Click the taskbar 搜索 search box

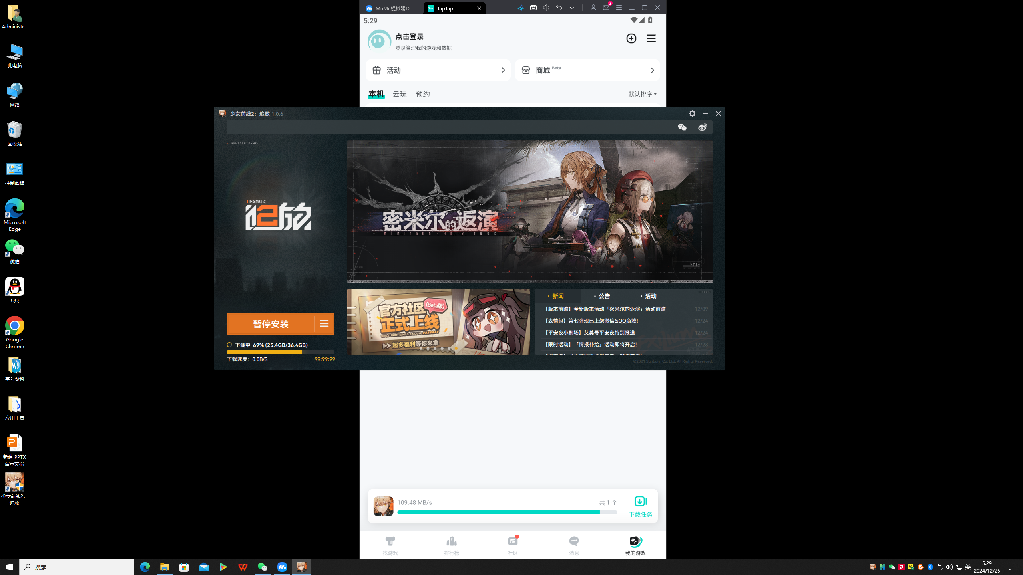click(x=77, y=567)
